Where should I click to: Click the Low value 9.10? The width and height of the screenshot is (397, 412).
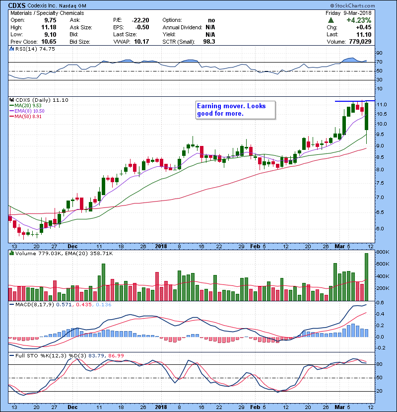50,34
